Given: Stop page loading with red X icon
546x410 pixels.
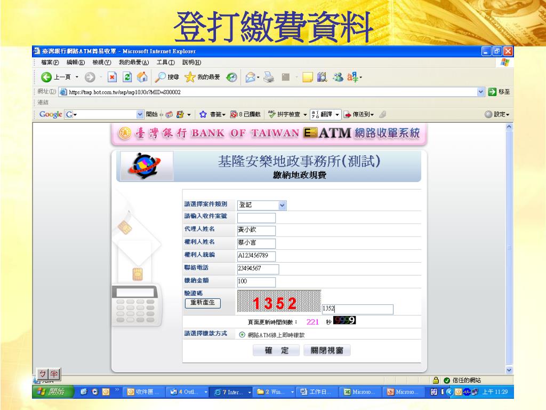Looking at the screenshot, I should [x=112, y=77].
